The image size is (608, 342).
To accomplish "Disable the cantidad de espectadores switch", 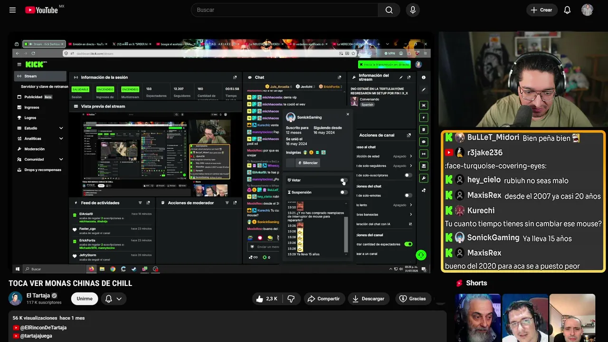I will (x=408, y=244).
